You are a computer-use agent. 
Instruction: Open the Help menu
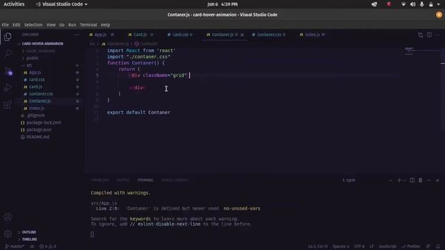pos(105,25)
